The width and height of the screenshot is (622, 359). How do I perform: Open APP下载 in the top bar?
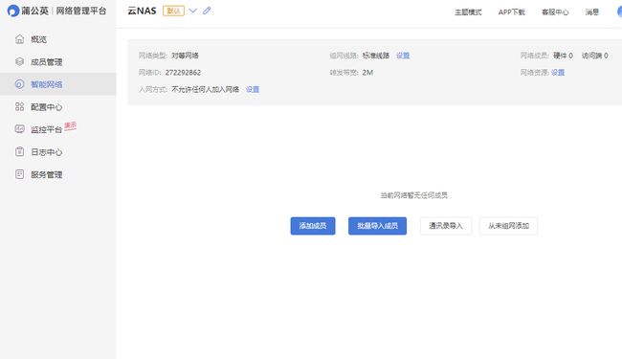[x=512, y=12]
